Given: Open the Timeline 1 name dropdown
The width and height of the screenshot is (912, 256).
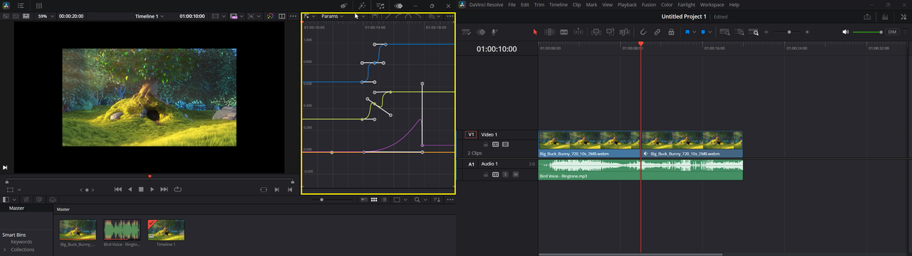Looking at the screenshot, I should coord(150,16).
